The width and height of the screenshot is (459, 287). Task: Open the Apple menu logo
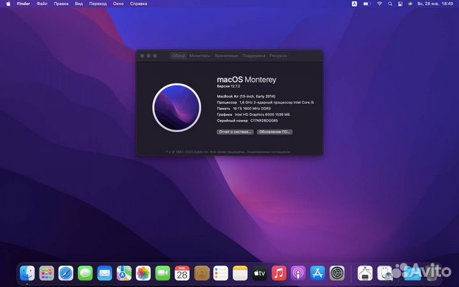click(8, 4)
